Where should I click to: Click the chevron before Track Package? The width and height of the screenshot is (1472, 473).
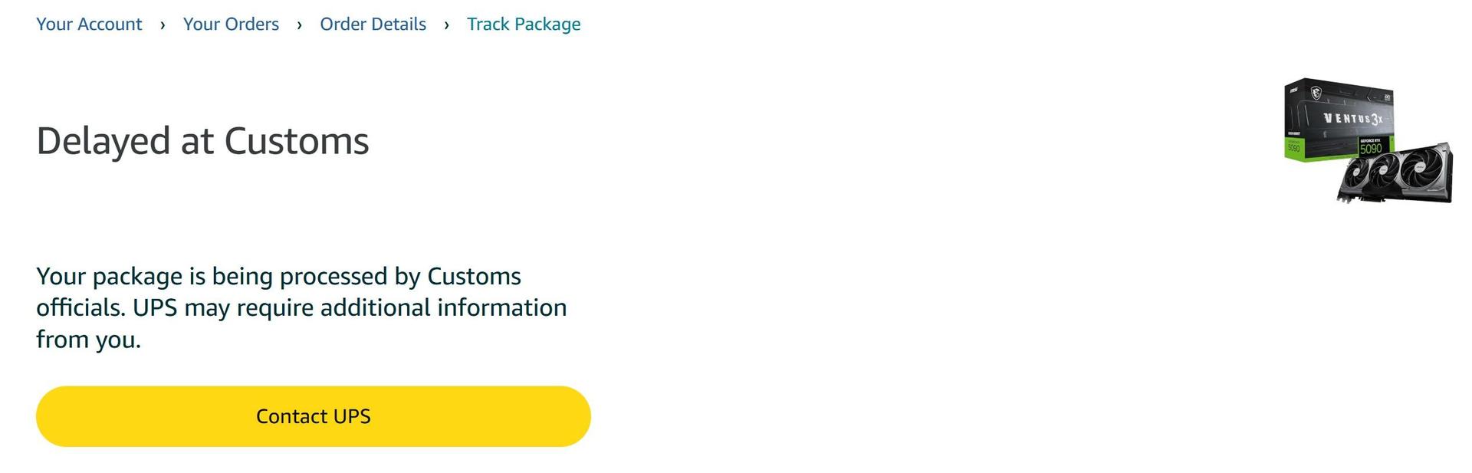[x=446, y=25]
